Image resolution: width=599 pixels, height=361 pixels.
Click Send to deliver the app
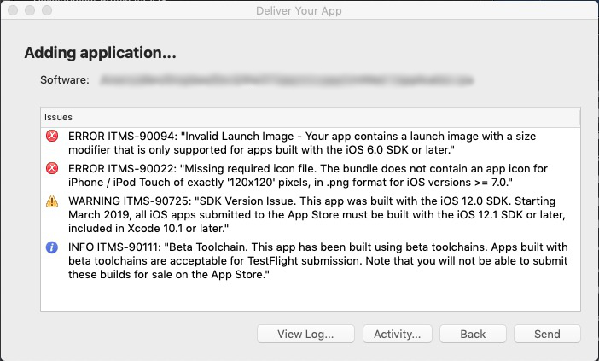point(546,334)
